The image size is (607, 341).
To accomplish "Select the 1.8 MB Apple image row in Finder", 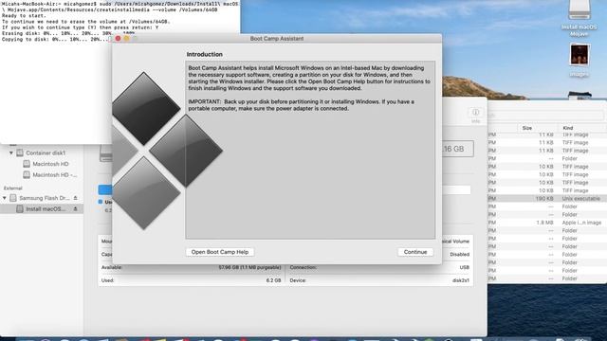I will coord(547,223).
